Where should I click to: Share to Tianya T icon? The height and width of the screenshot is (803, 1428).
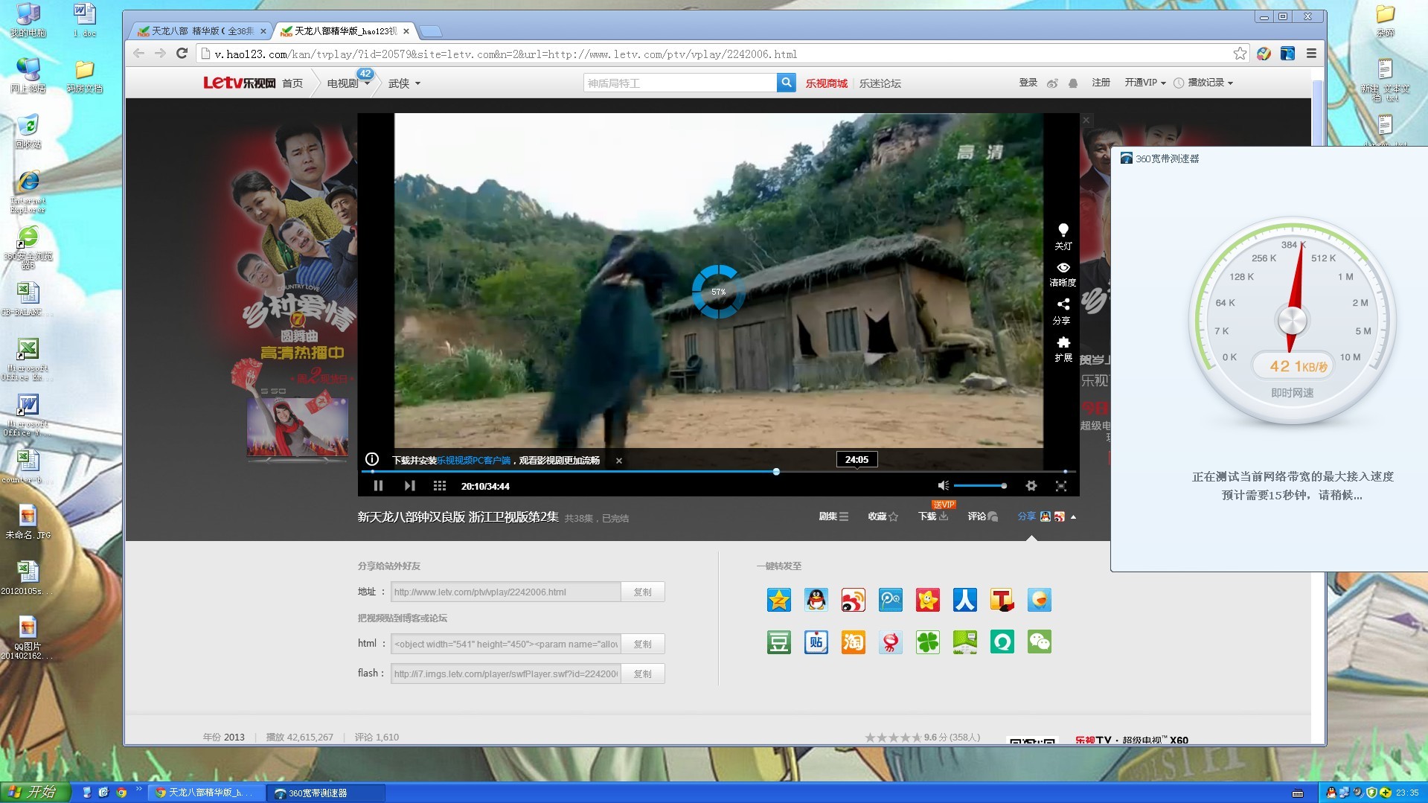pyautogui.click(x=1002, y=600)
